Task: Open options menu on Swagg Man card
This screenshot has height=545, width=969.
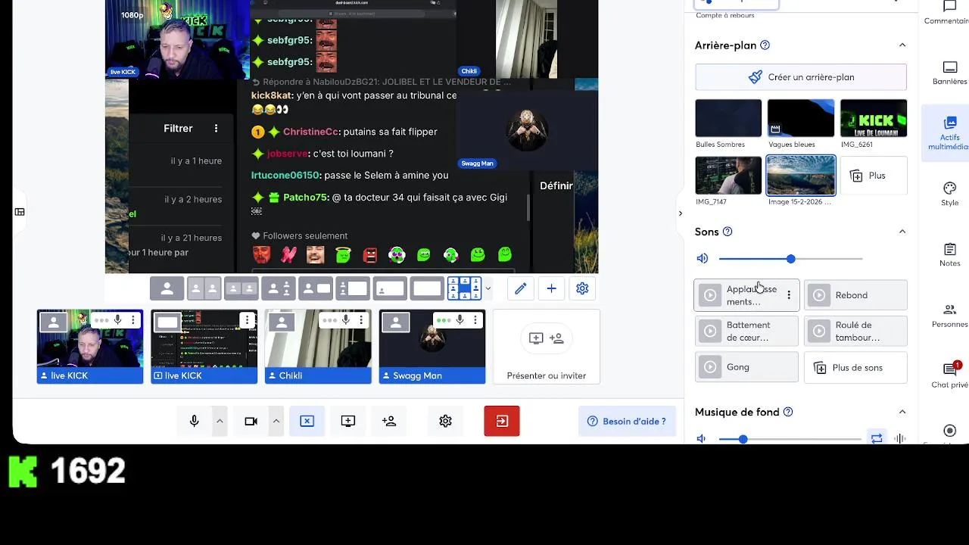Action: click(x=475, y=321)
